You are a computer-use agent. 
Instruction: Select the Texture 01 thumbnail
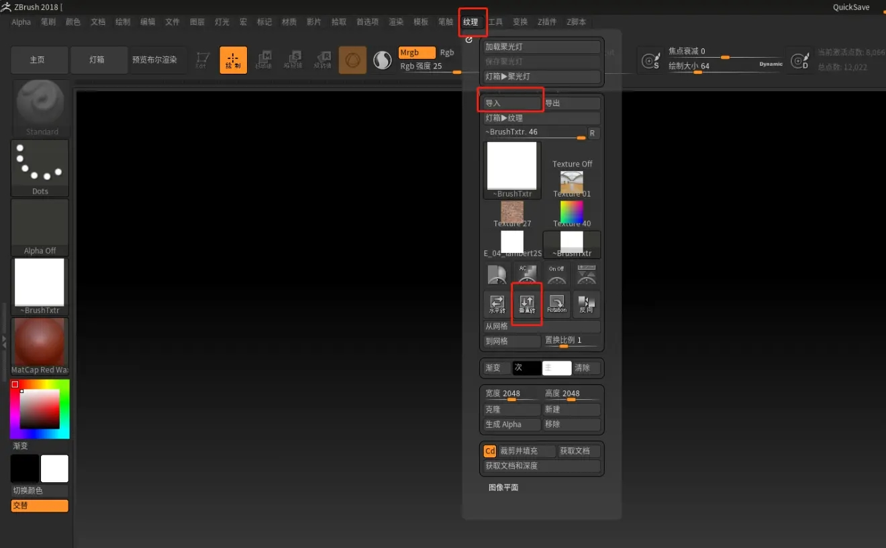coord(572,182)
